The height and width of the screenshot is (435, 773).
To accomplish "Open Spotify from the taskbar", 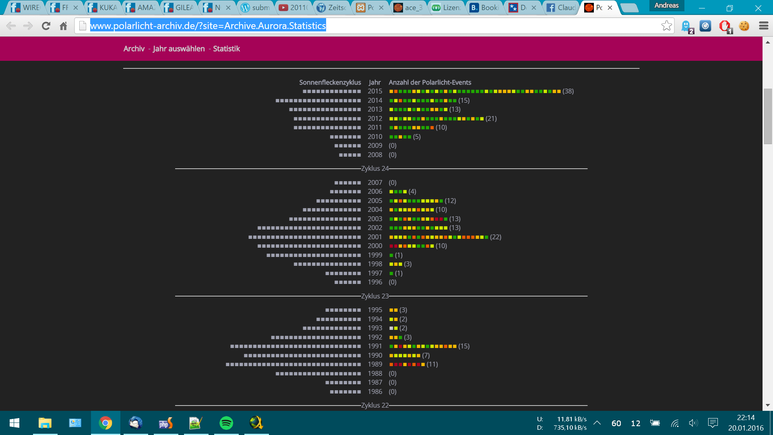I will point(226,423).
